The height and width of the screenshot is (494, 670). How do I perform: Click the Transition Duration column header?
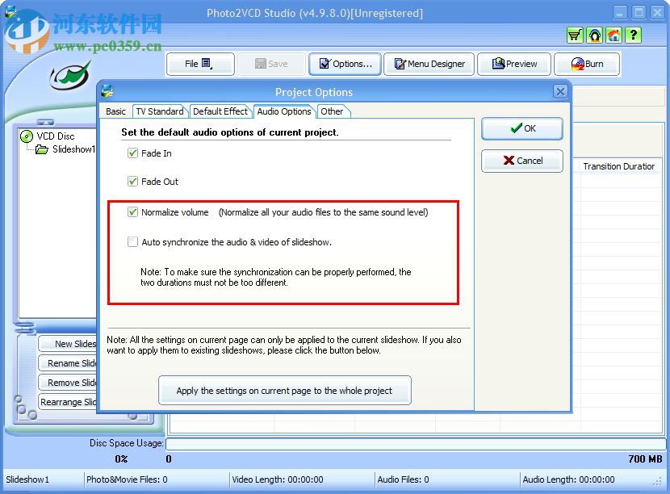(x=618, y=166)
